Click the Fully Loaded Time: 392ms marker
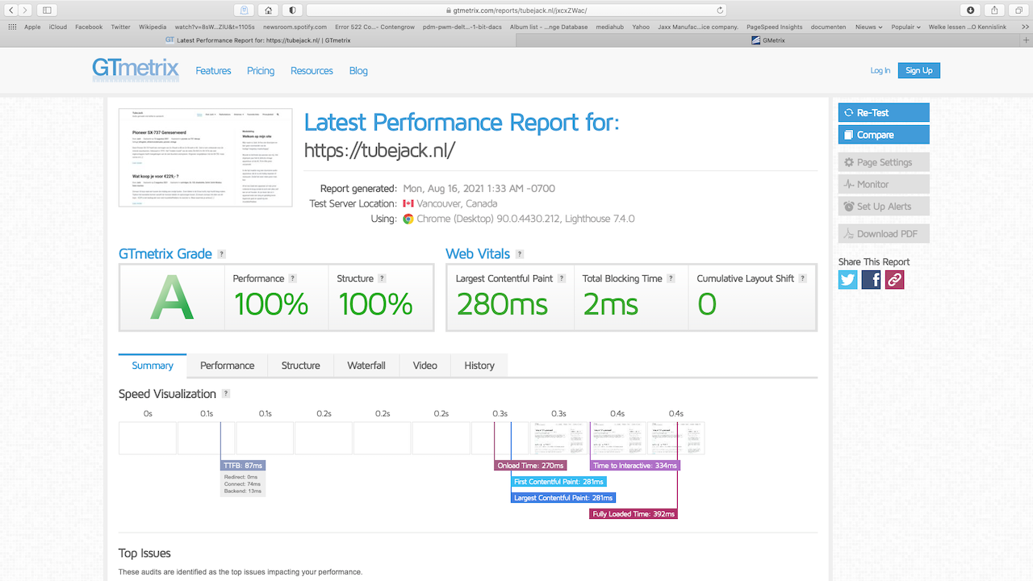Screen dimensions: 1033x581 click(x=634, y=514)
